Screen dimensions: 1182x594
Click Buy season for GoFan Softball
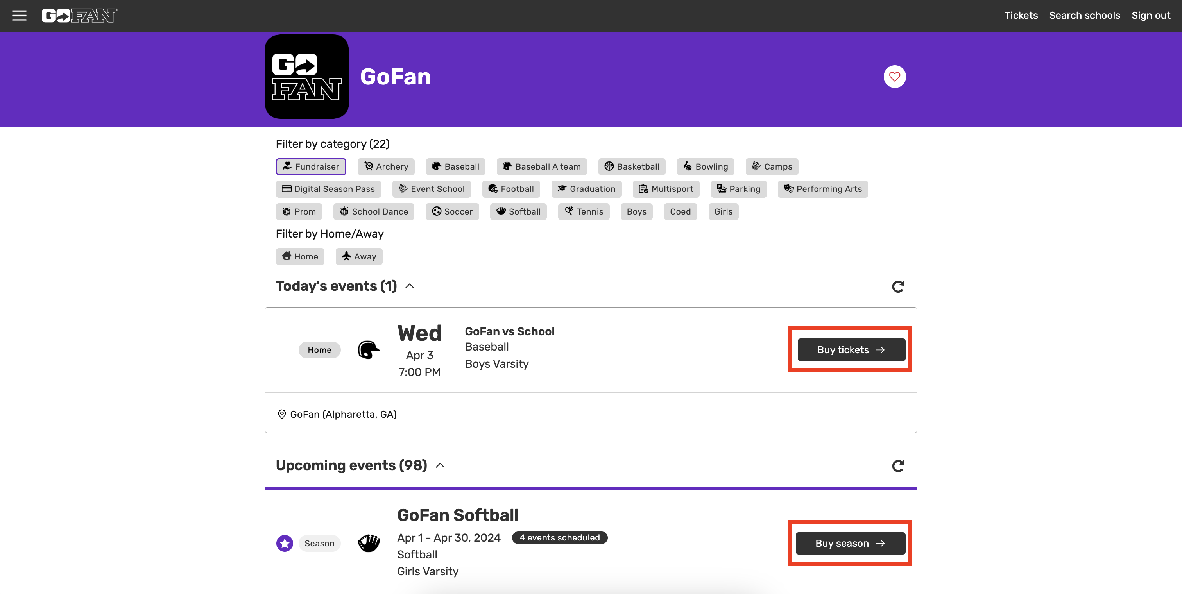point(849,543)
